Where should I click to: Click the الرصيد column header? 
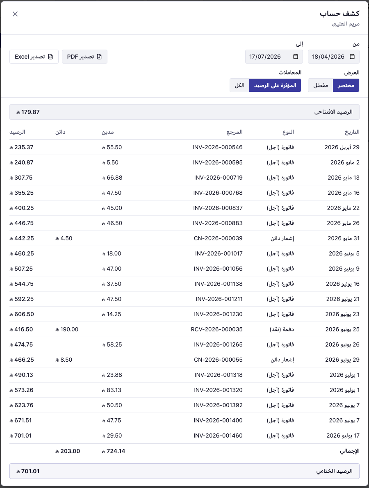(17, 132)
